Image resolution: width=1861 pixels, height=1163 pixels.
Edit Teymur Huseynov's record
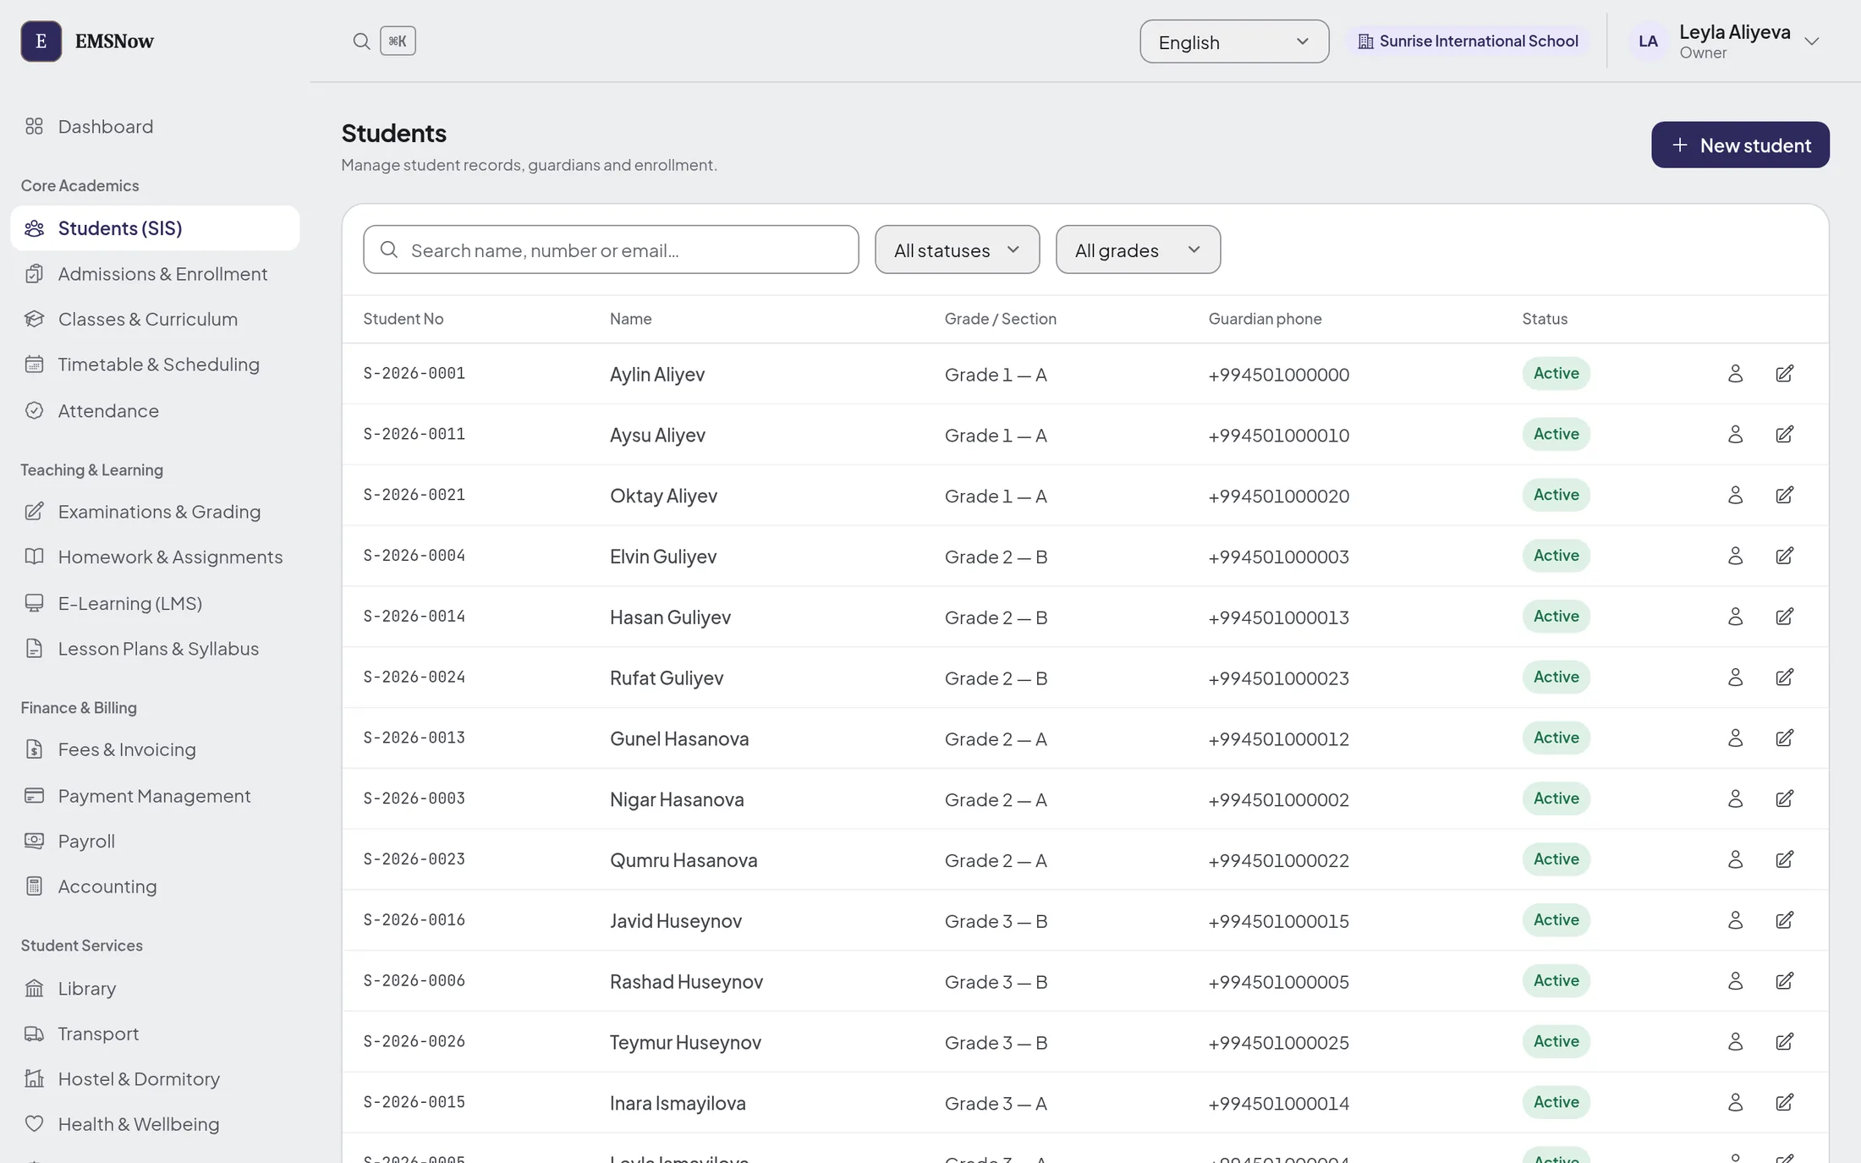click(1784, 1042)
